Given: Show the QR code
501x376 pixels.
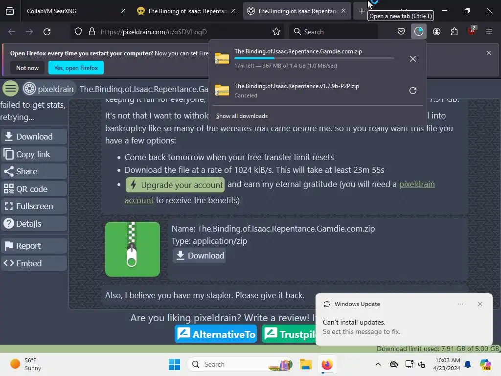Looking at the screenshot, I should (x=34, y=189).
